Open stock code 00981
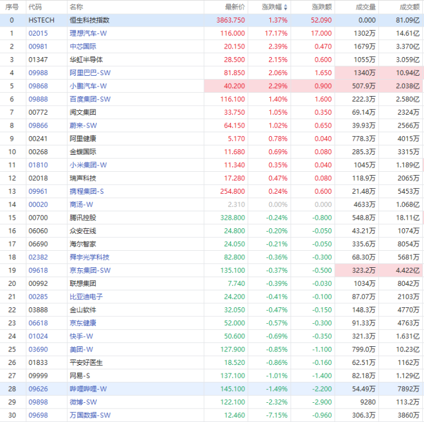 (38, 46)
